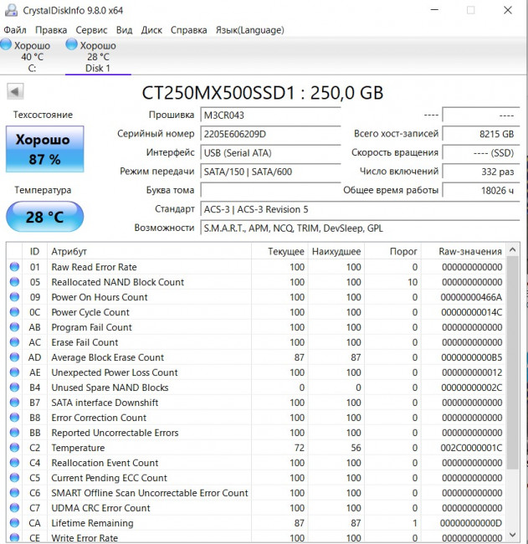Click the Атрибут column header

pyautogui.click(x=149, y=251)
